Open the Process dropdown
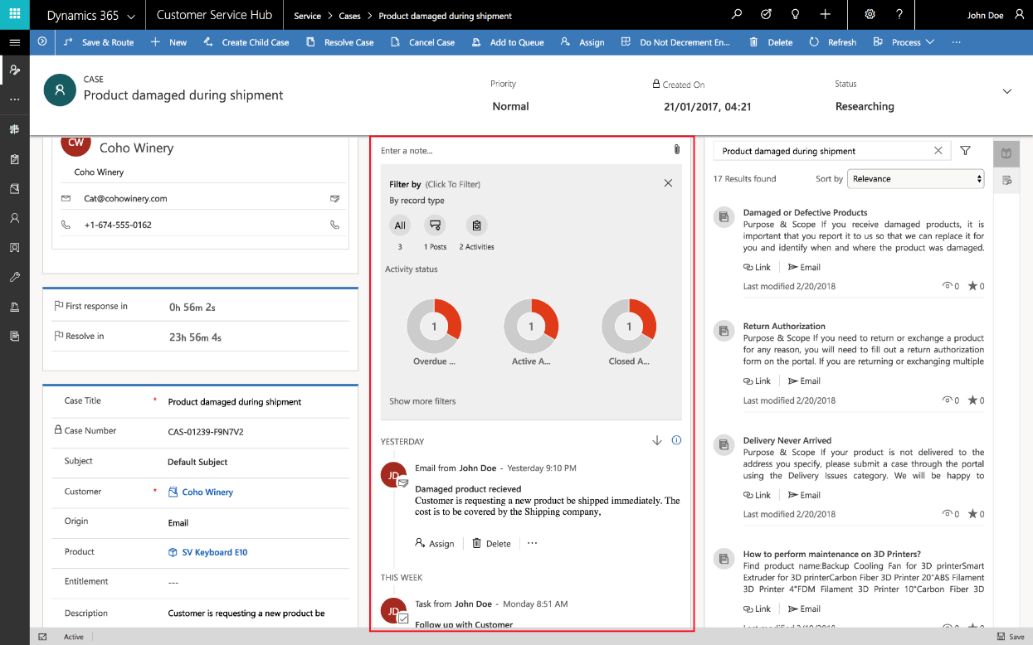The width and height of the screenshot is (1033, 645). coord(912,42)
